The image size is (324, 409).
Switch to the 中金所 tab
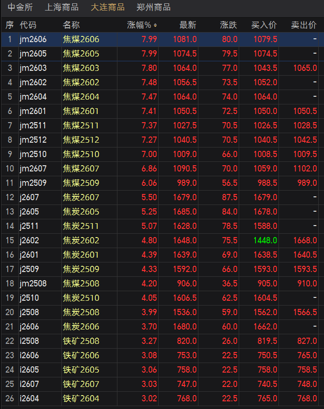[x=20, y=8]
